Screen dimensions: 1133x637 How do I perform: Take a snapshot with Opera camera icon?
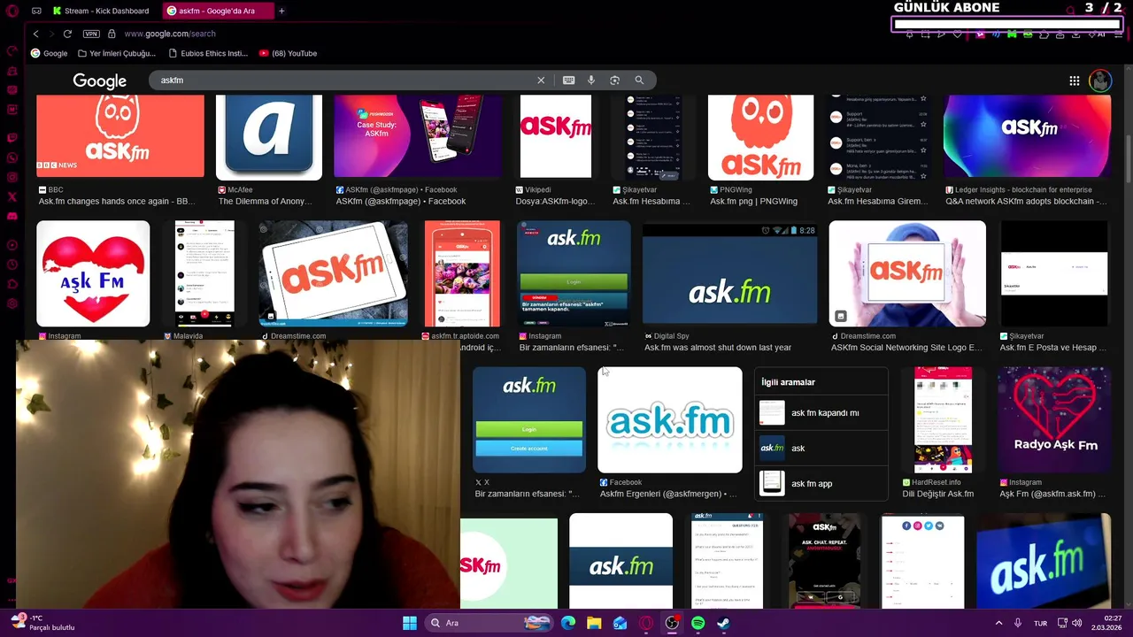(925, 34)
